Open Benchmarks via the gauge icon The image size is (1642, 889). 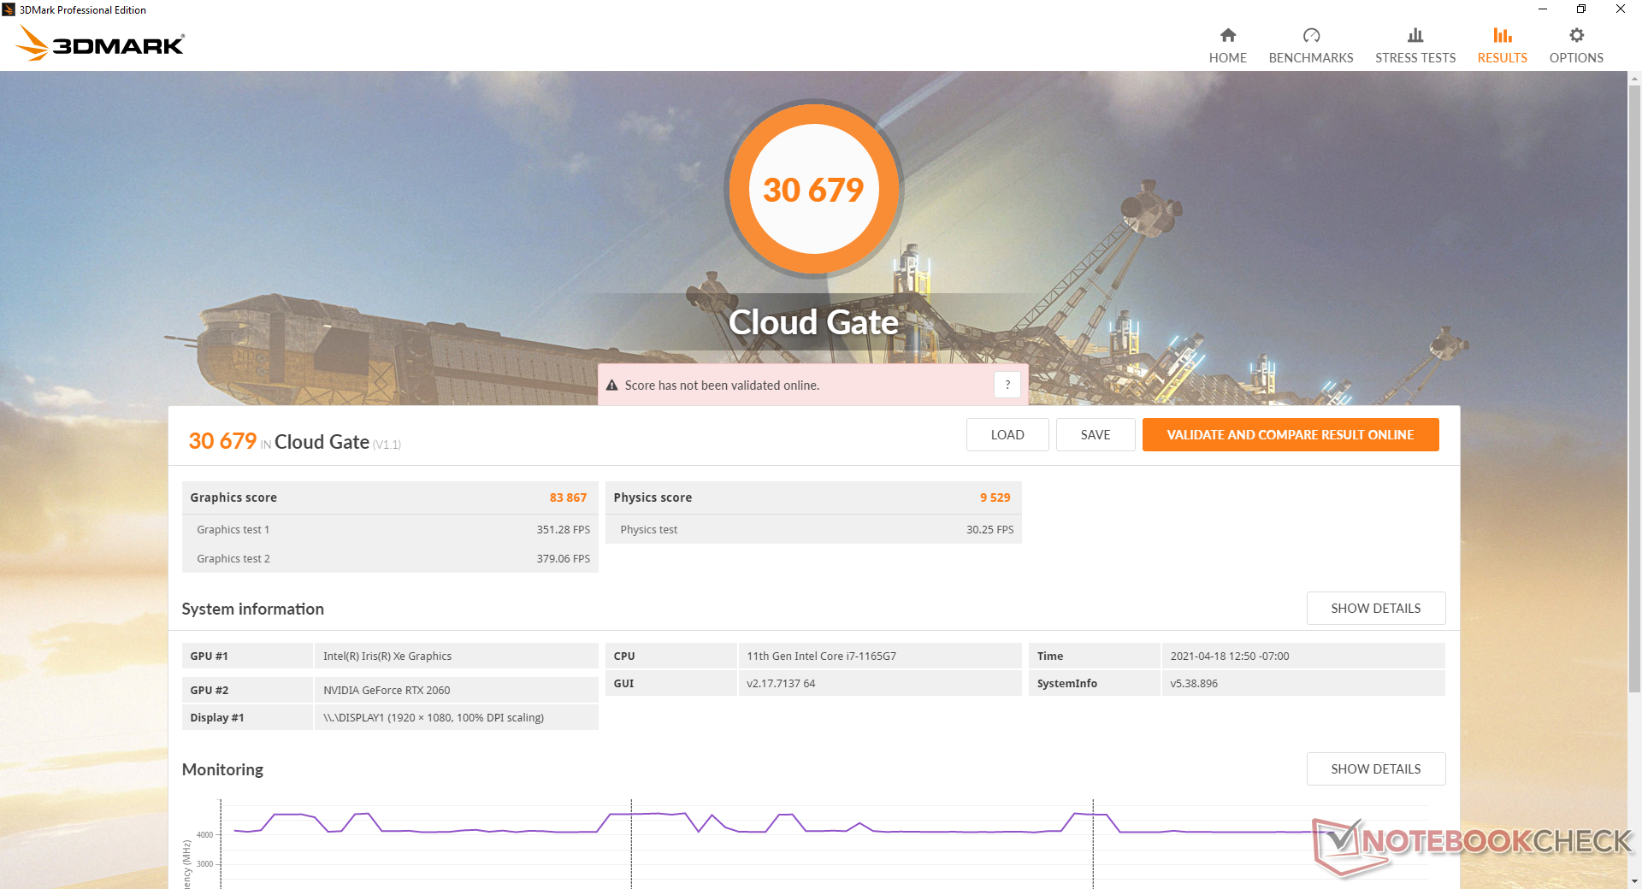(x=1310, y=35)
